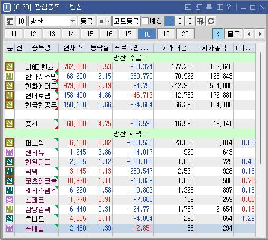
Task: Select the 코츠테크놀 stock name
Action: click(41, 181)
